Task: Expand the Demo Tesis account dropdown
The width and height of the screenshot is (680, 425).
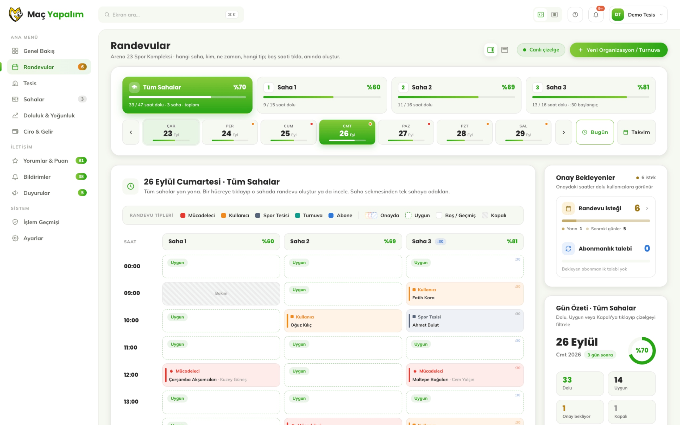Action: pyautogui.click(x=638, y=15)
